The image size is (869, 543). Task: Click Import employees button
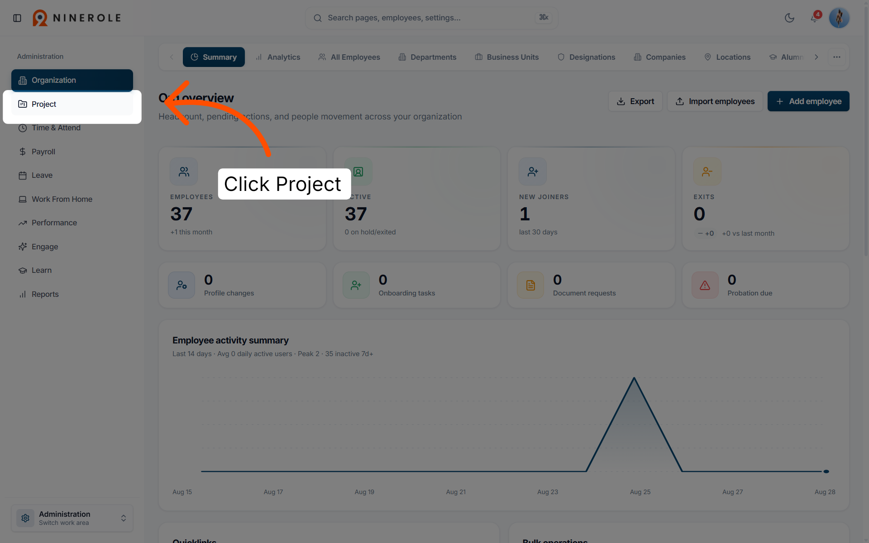click(x=715, y=101)
